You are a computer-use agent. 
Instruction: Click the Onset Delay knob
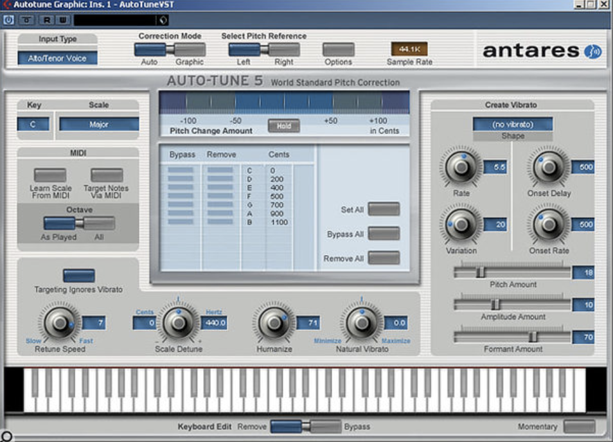pyautogui.click(x=549, y=167)
